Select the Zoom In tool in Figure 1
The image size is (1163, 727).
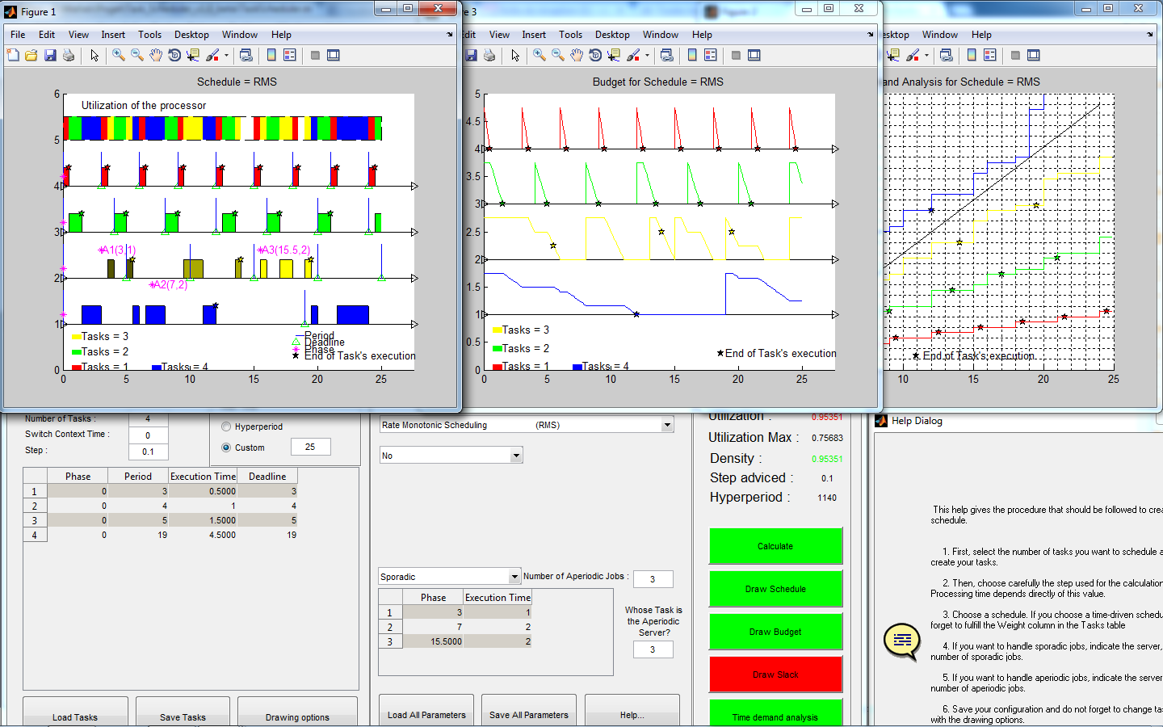(x=119, y=55)
